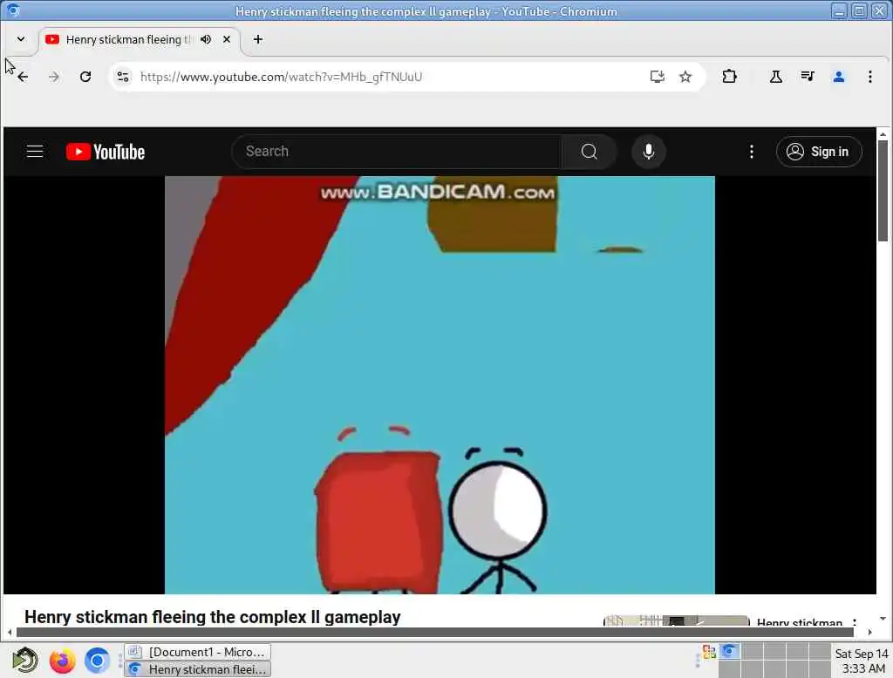Click the scroll right arrow
This screenshot has height=678, width=893.
tap(869, 632)
